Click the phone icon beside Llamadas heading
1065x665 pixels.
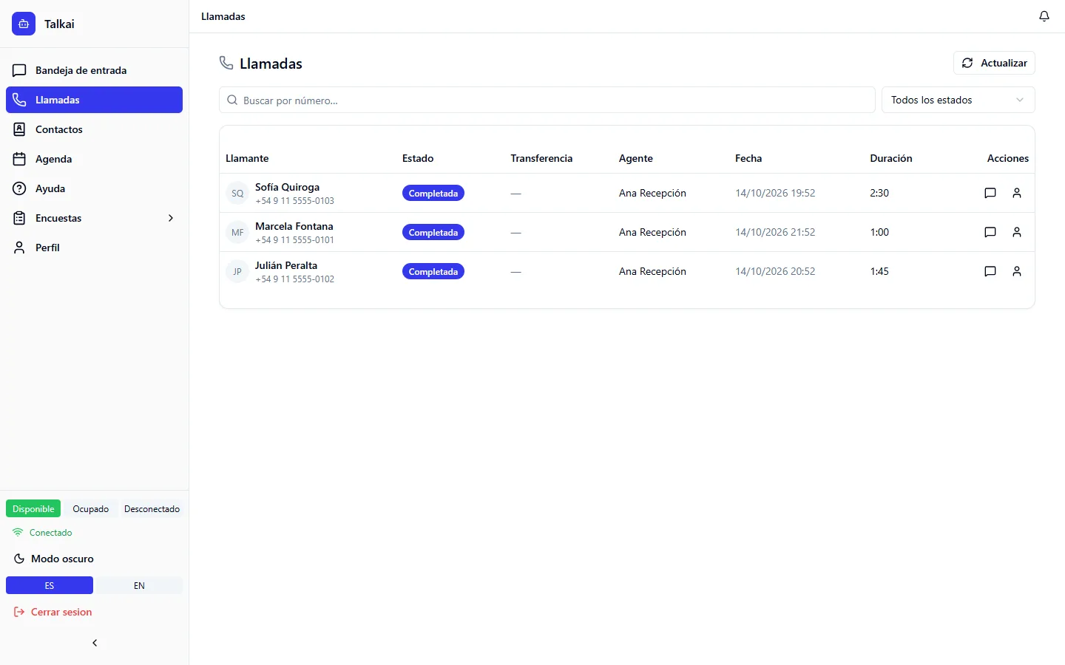click(226, 63)
